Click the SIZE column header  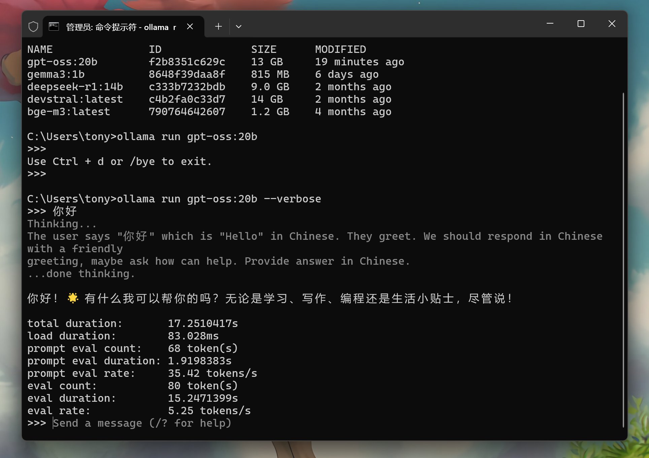pyautogui.click(x=264, y=50)
